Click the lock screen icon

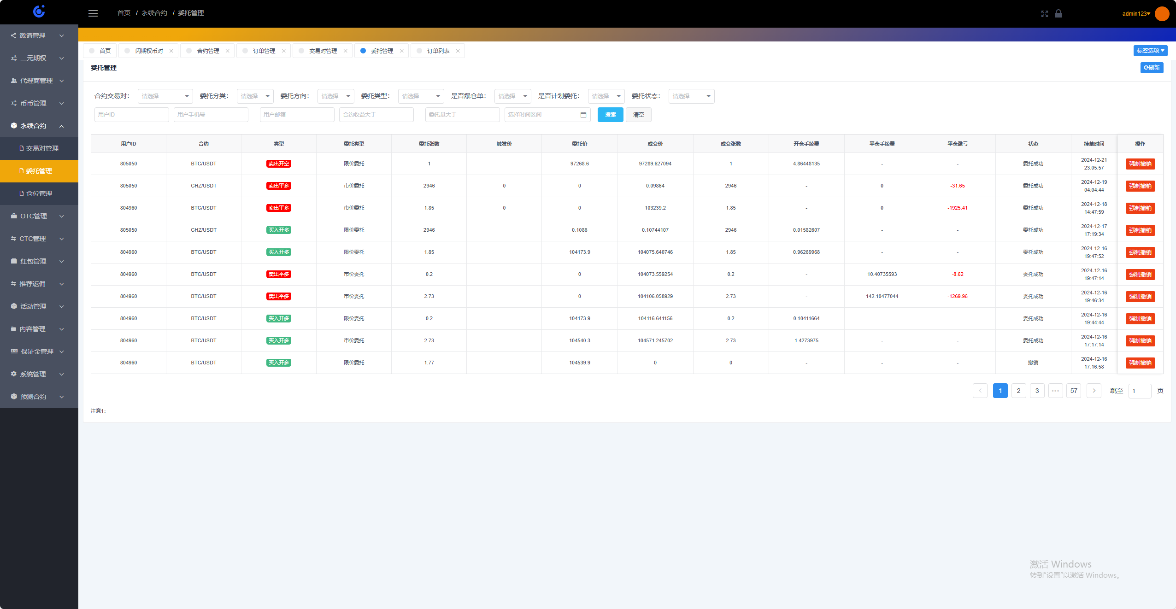click(x=1058, y=14)
